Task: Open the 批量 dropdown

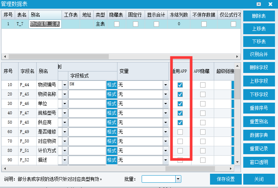Action: coord(178,179)
